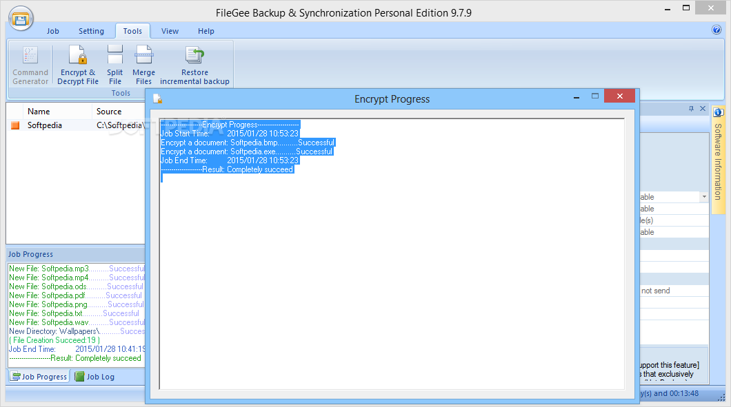Click the Software Information info icon
The image size is (731, 407).
719,112
